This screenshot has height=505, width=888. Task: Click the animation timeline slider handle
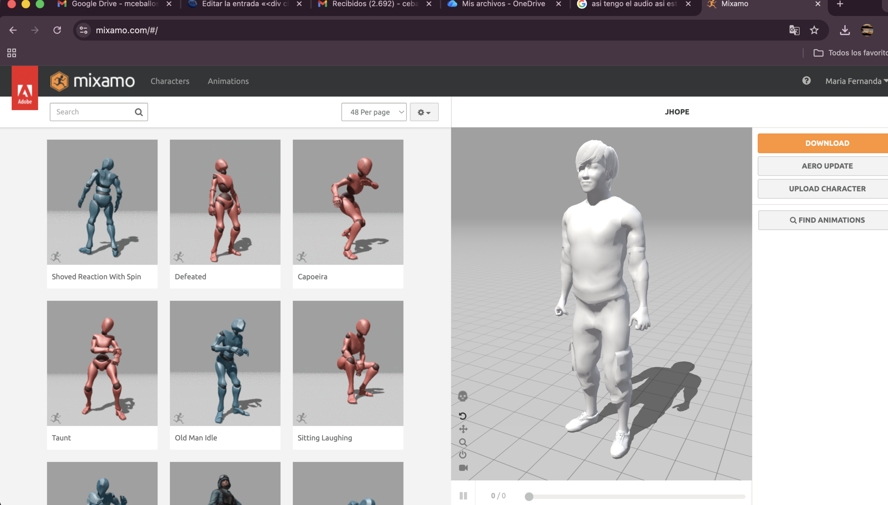[529, 496]
